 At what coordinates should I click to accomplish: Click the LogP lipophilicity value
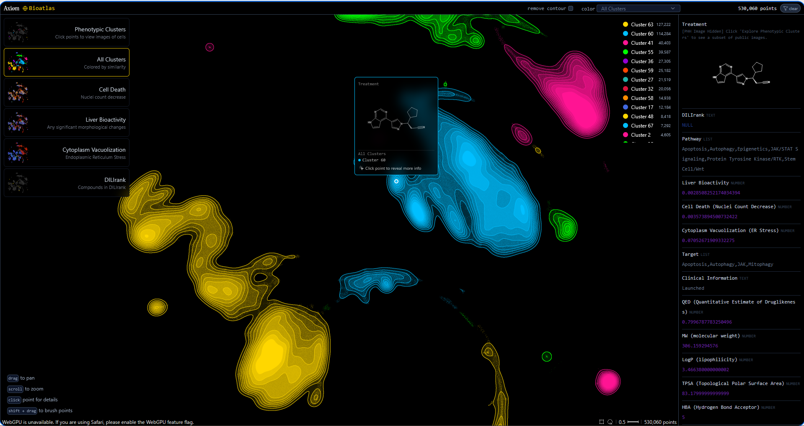click(705, 370)
